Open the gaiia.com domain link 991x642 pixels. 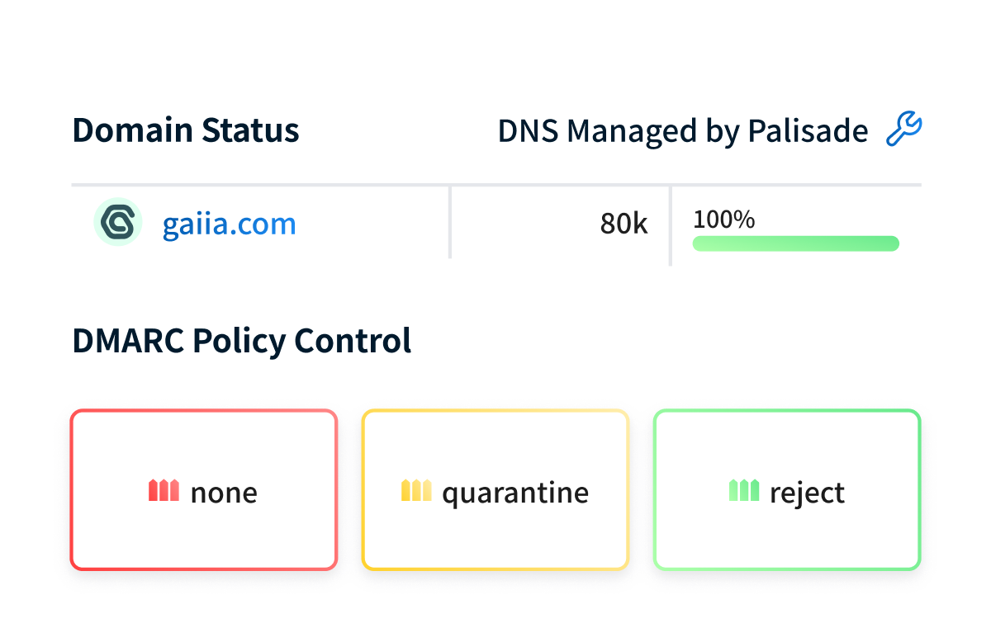coord(229,224)
